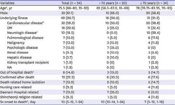
Task: Click the Variables column header
Action: pyautogui.click(x=7, y=3)
